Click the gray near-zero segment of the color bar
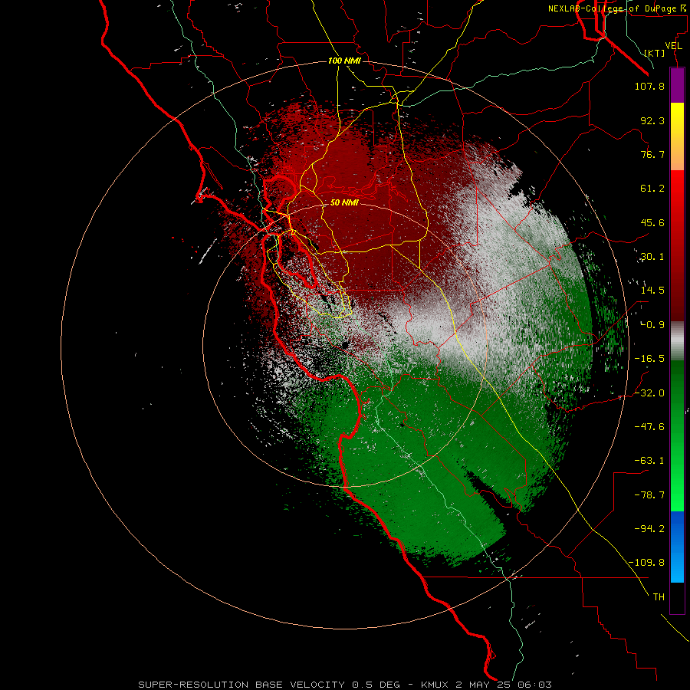This screenshot has height=690, width=690. 677,340
